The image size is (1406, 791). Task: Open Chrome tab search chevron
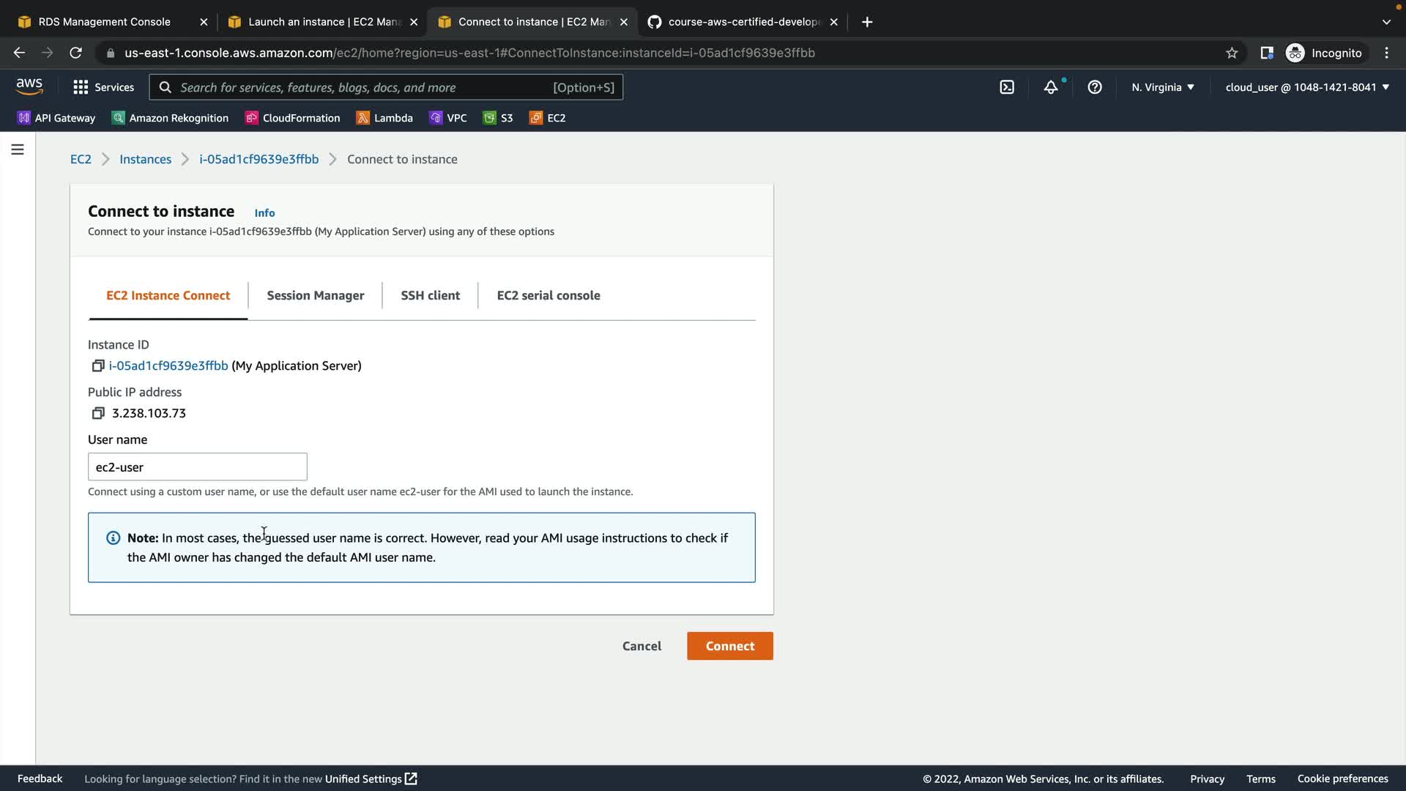coord(1386,22)
